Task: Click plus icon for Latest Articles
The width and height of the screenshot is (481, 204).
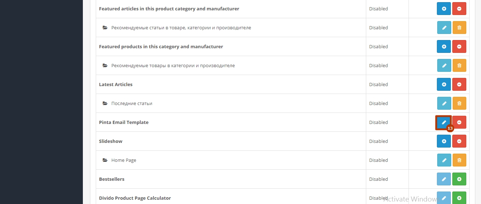Action: [444, 84]
